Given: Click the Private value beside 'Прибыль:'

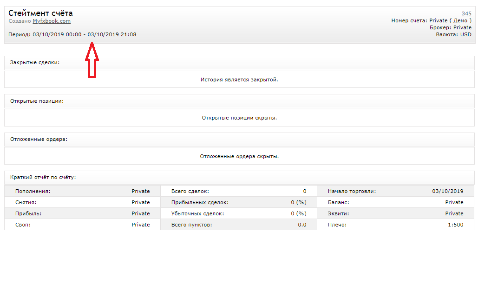Looking at the screenshot, I should tap(141, 213).
